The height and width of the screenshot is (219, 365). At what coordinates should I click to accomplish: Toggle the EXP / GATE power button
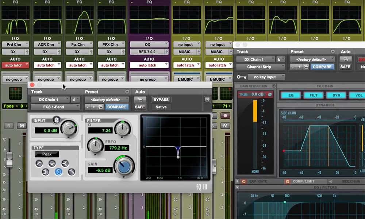point(243,181)
